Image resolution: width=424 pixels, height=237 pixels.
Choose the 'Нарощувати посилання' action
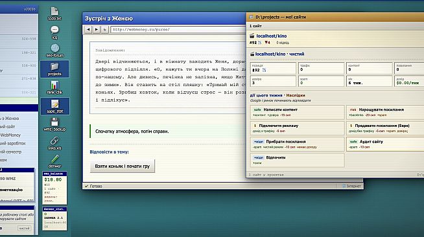tap(385, 112)
